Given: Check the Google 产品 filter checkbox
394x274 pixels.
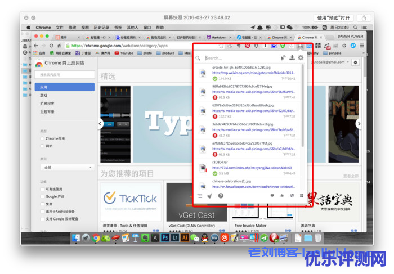Looking at the screenshot, I should click(x=42, y=196).
